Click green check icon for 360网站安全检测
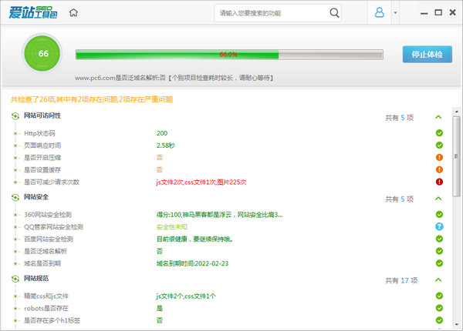This screenshot has height=331, width=463. click(x=439, y=214)
